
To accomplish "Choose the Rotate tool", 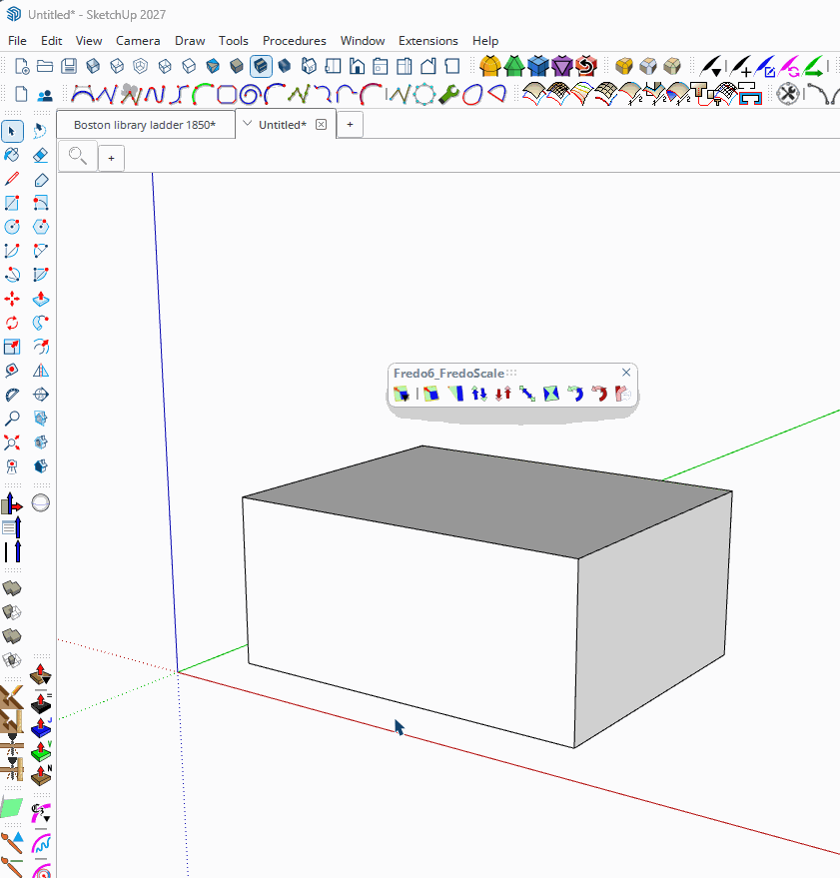I will click(x=12, y=323).
